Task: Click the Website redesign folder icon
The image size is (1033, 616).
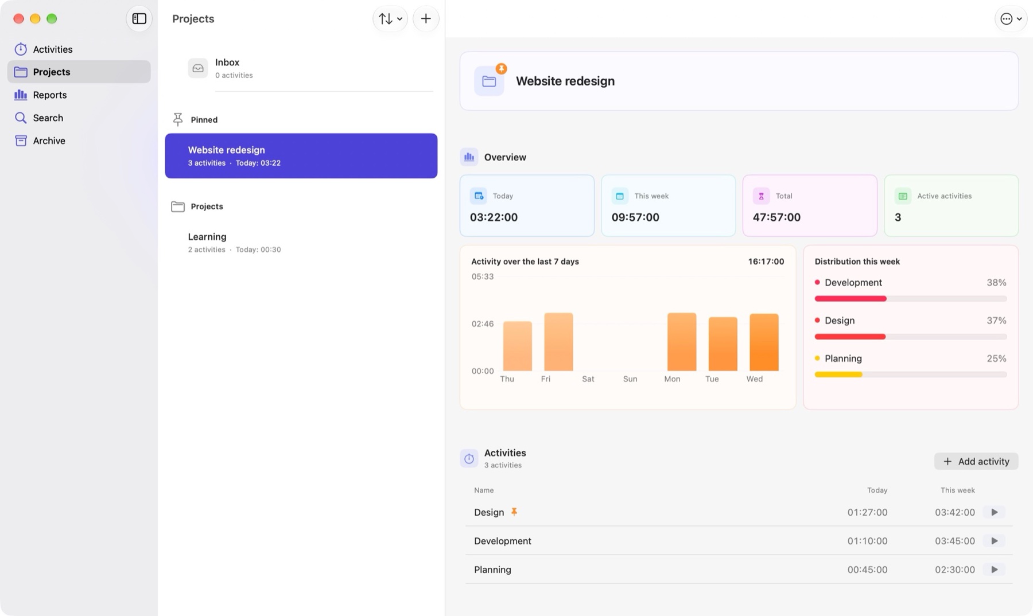Action: click(489, 81)
